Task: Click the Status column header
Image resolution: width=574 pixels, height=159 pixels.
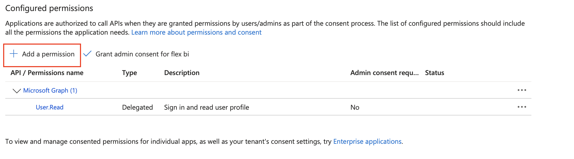Action: pos(435,73)
